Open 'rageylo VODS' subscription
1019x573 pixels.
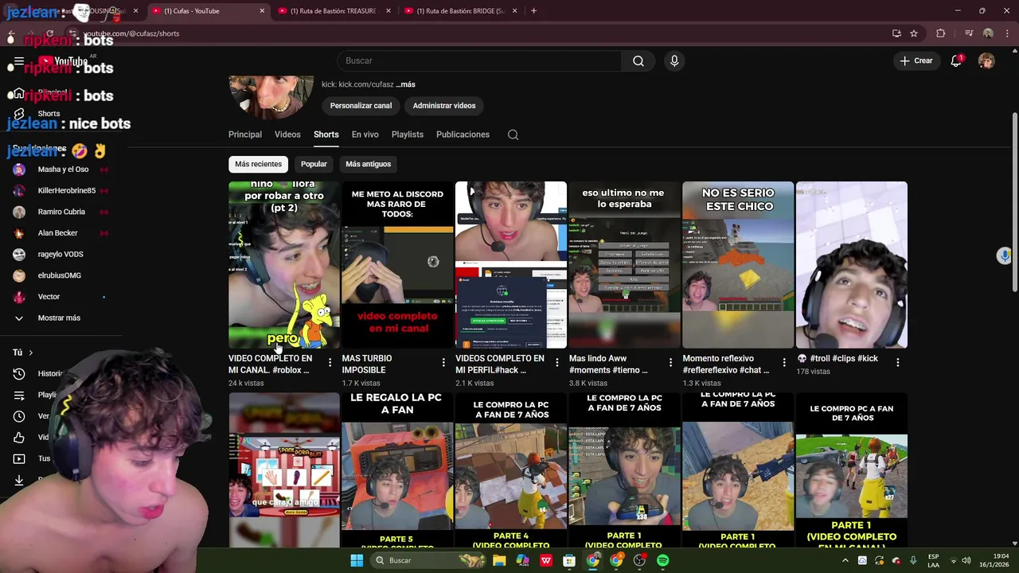[x=62, y=254]
